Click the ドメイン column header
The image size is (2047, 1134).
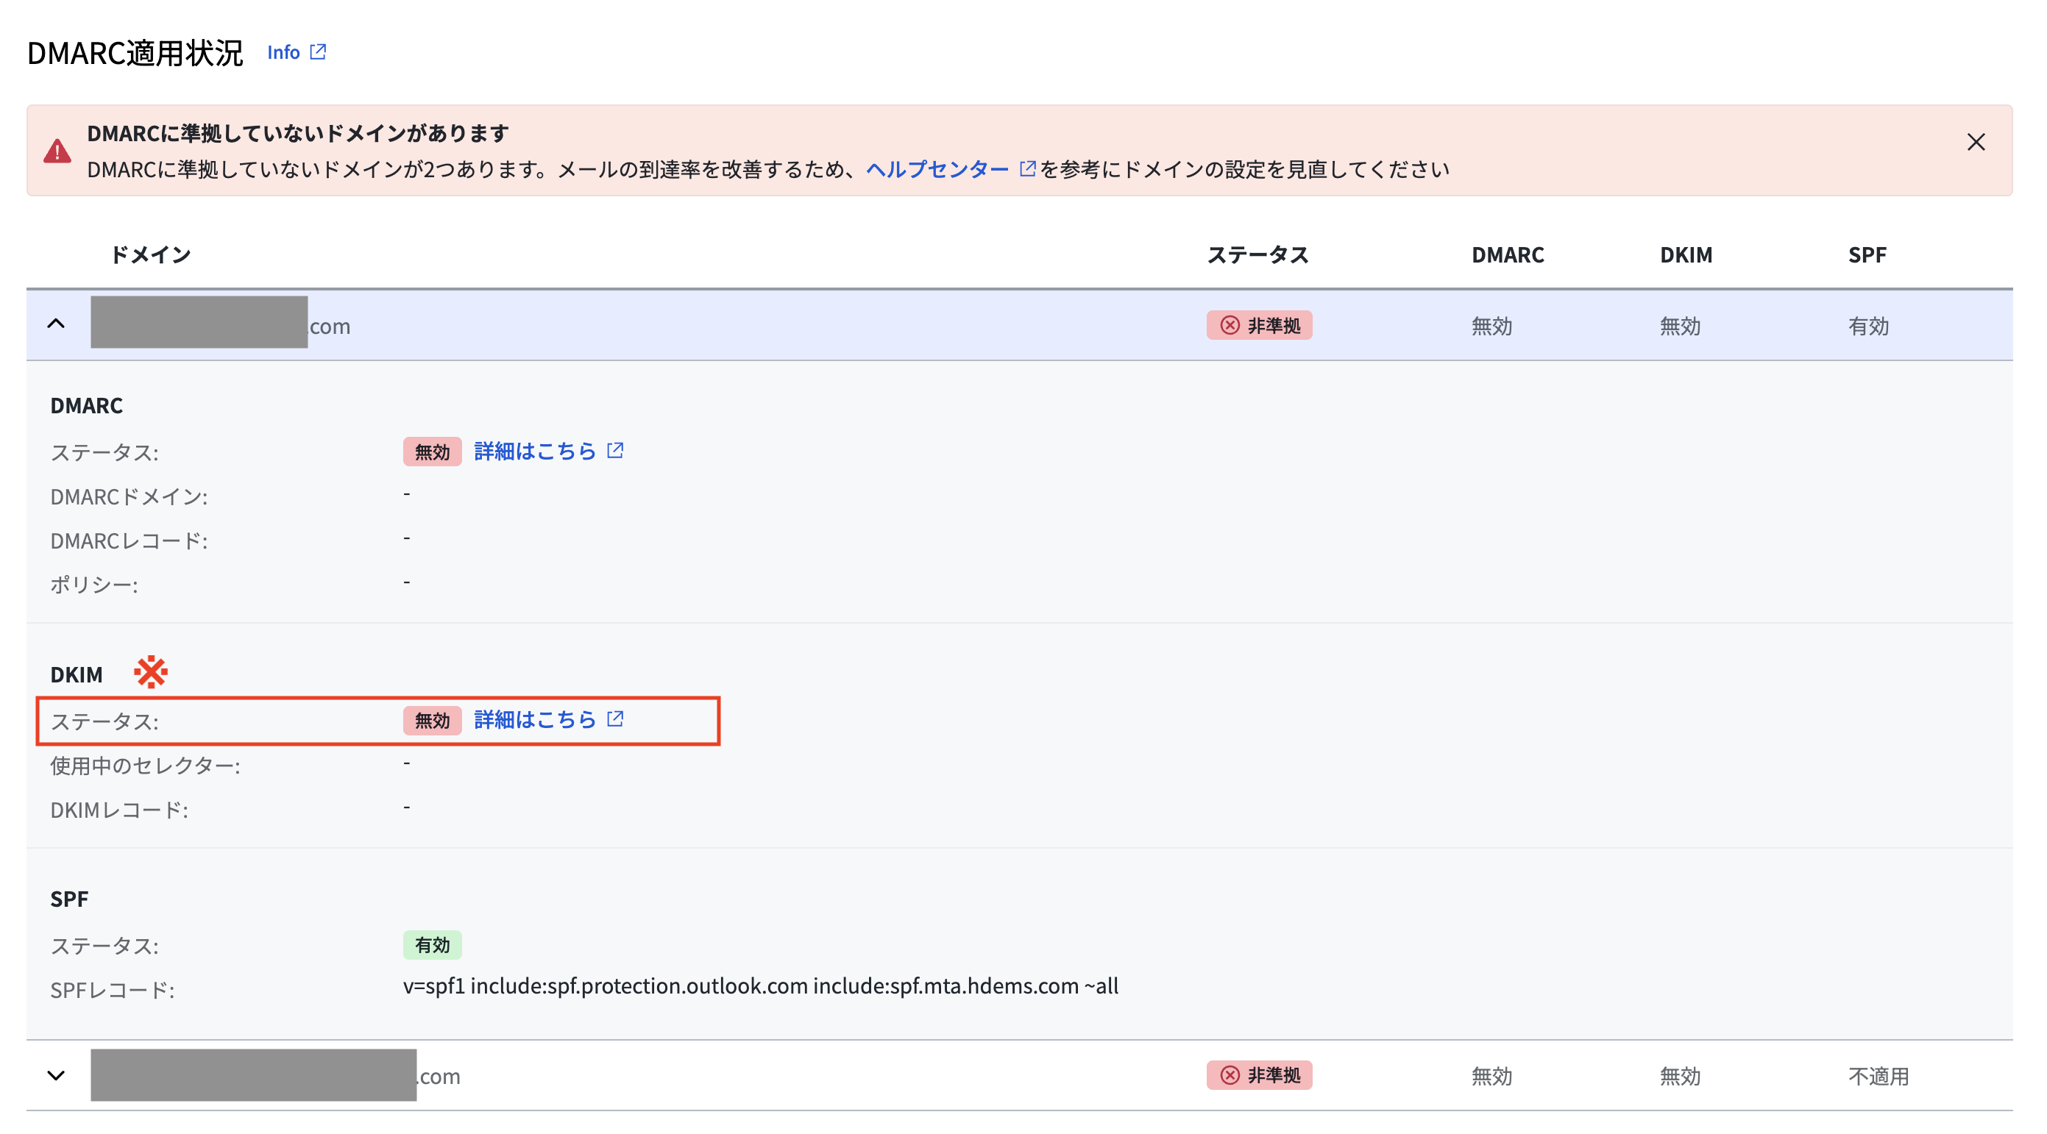(151, 255)
